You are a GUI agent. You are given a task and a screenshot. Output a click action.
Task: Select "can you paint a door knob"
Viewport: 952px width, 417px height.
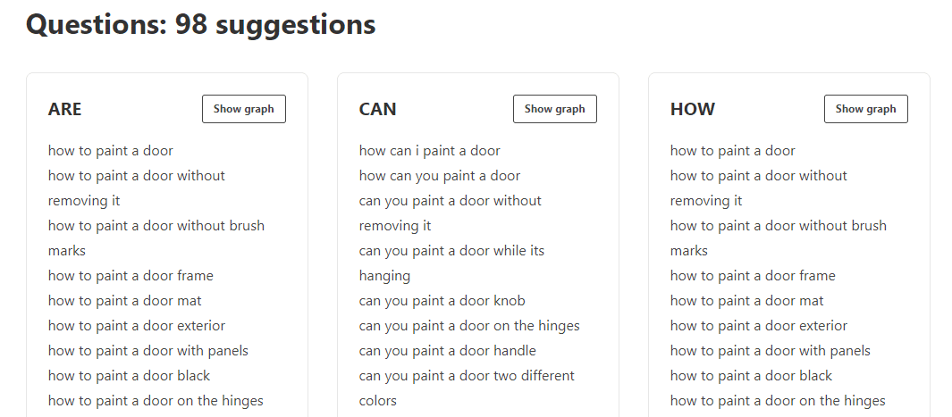click(442, 301)
